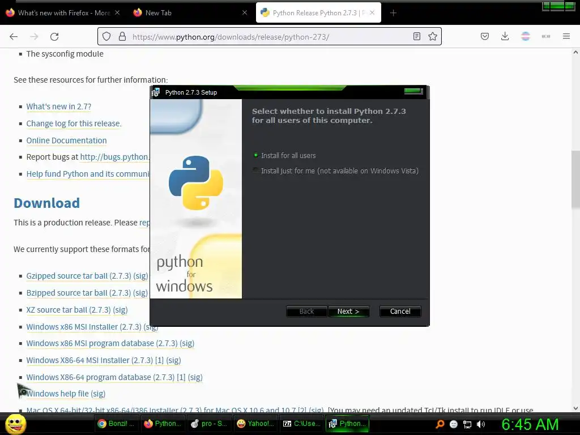Open Change log for this release link
The width and height of the screenshot is (580, 435).
tap(74, 123)
